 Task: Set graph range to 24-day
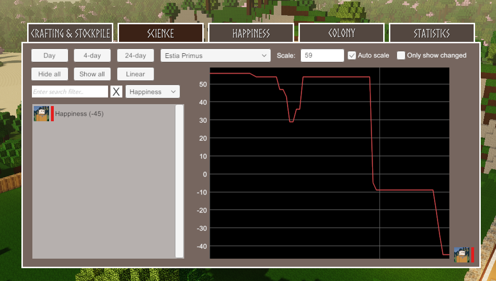[x=135, y=55]
